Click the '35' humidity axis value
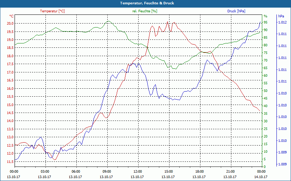 coord(266,114)
